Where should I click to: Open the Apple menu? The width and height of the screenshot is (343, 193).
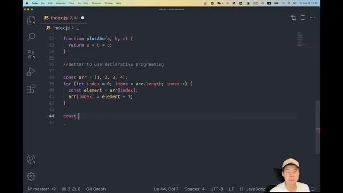27,3
